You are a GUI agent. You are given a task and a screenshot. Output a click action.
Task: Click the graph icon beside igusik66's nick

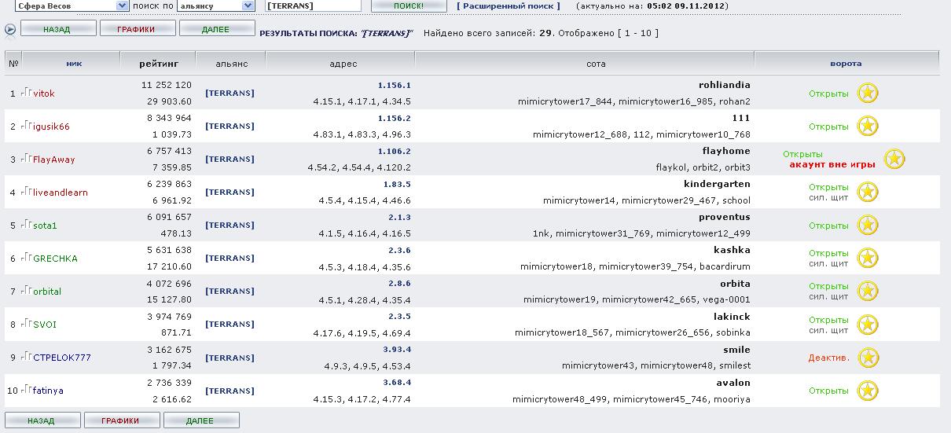coord(26,126)
